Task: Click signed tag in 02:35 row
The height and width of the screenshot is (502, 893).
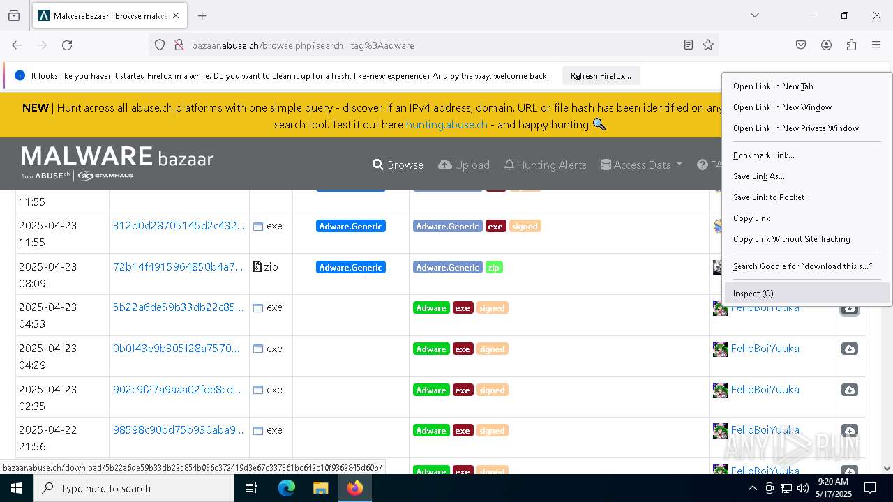Action: click(493, 390)
